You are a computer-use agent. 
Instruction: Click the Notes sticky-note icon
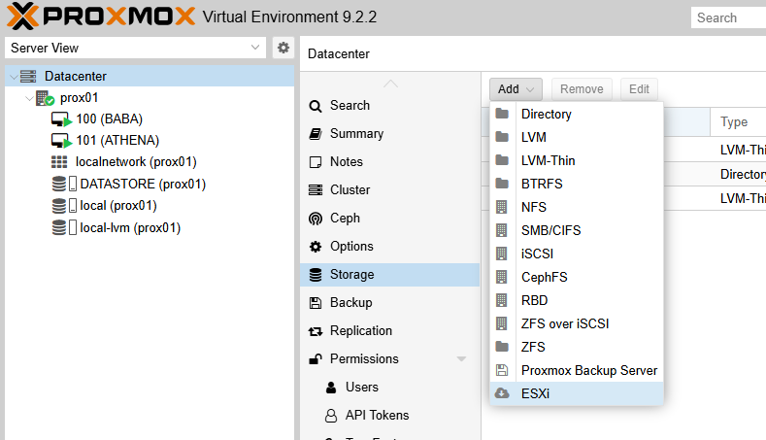tap(316, 162)
